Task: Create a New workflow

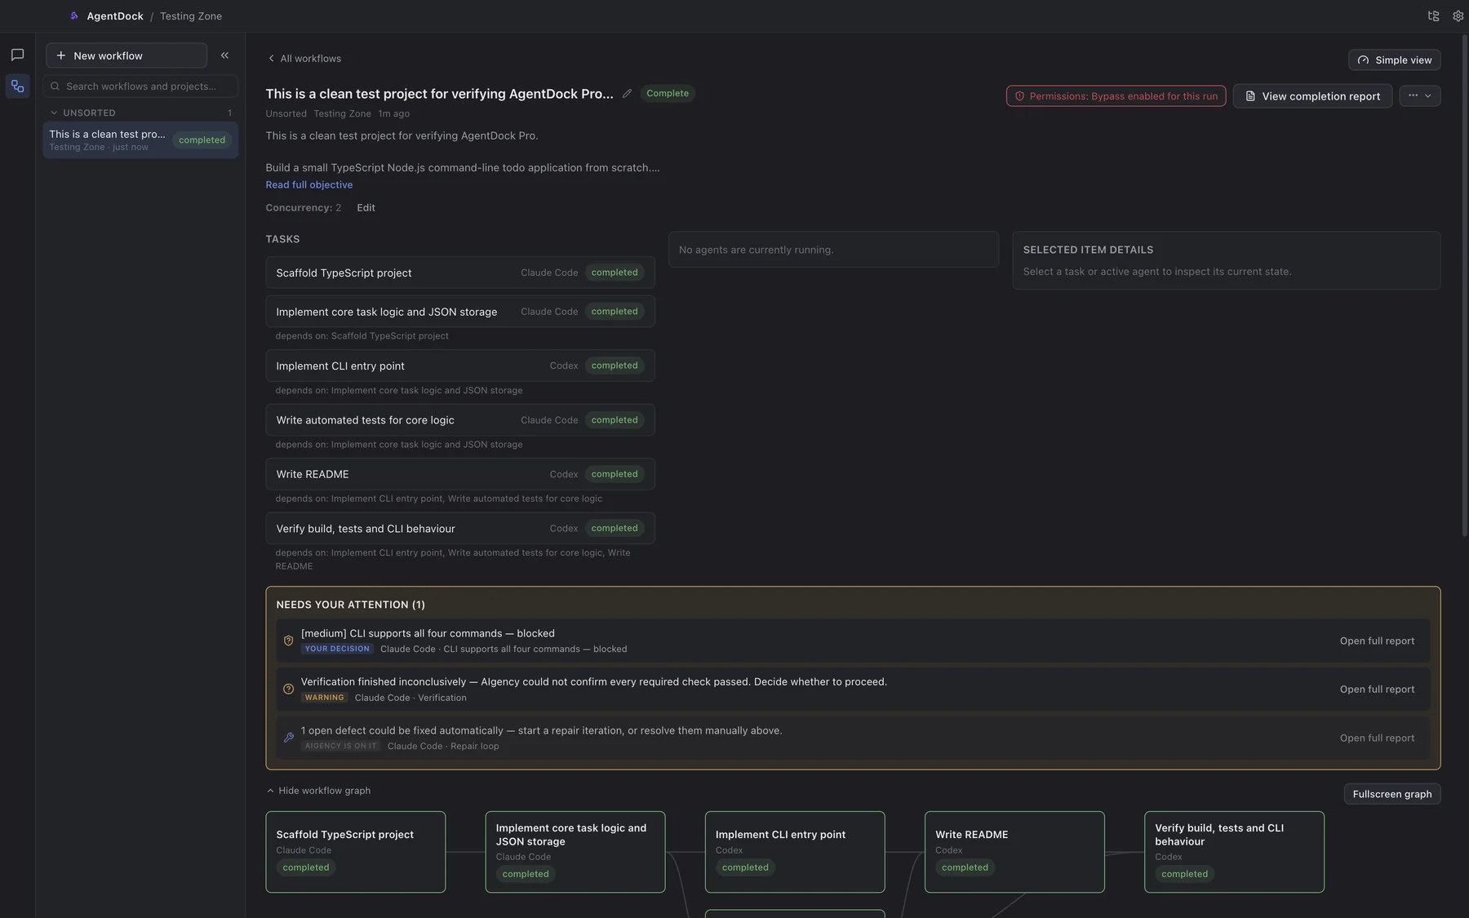Action: click(126, 55)
